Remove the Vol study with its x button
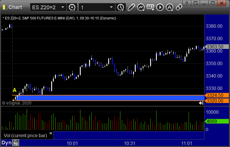 click(x=51, y=133)
